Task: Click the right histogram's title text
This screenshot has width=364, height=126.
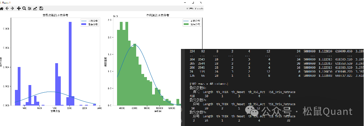Action: pyautogui.click(x=157, y=15)
